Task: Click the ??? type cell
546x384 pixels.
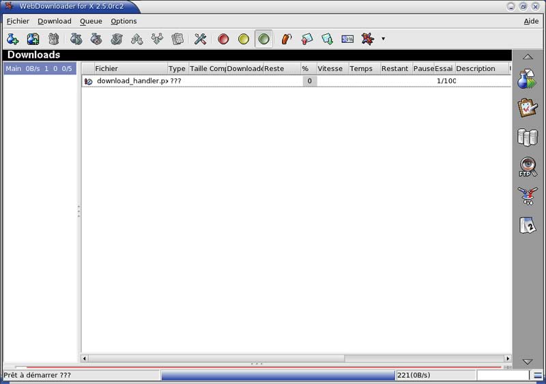Action: [x=176, y=80]
